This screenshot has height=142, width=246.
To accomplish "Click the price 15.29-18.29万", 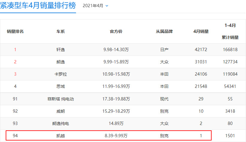I will tap(116, 111).
